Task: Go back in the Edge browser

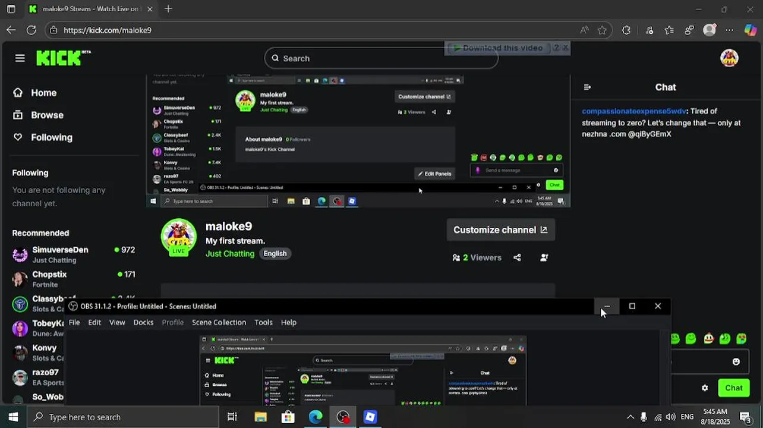Action: pyautogui.click(x=11, y=30)
